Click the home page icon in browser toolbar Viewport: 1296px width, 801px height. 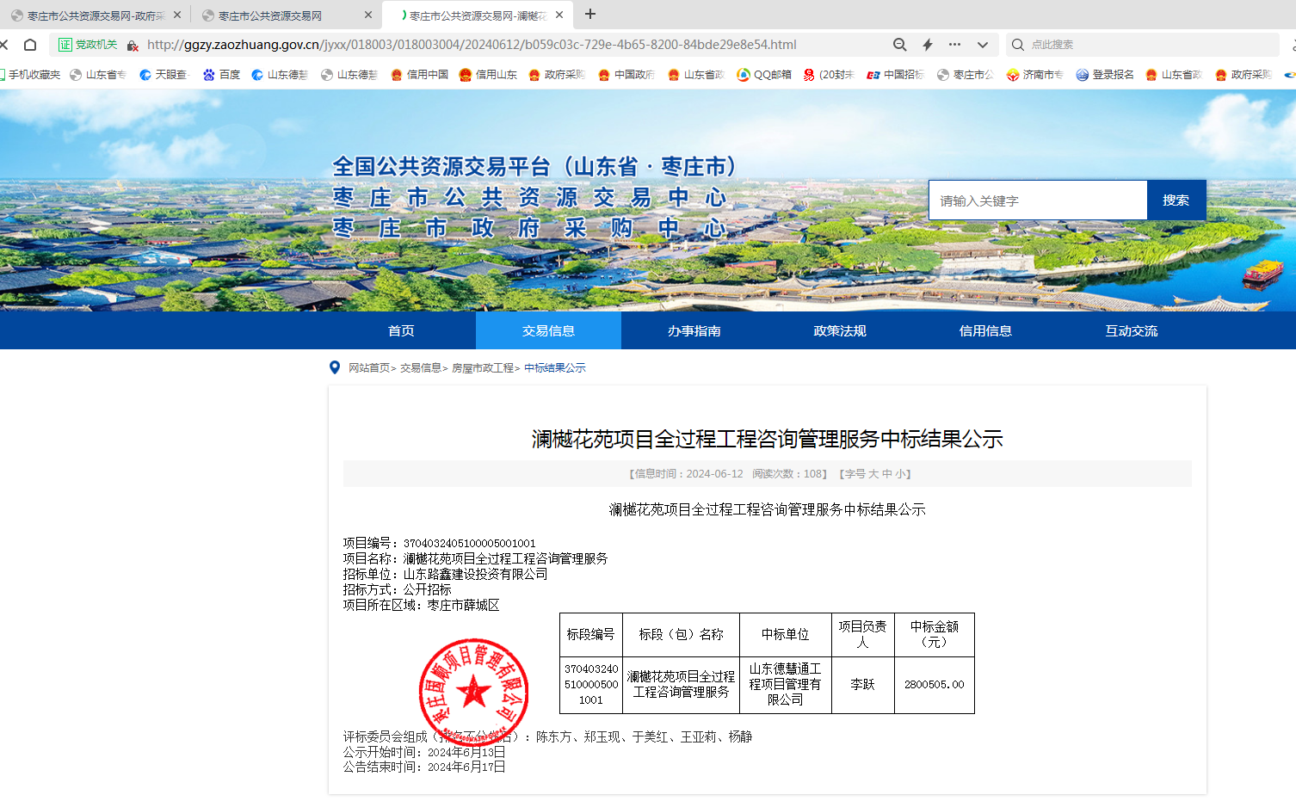click(30, 45)
